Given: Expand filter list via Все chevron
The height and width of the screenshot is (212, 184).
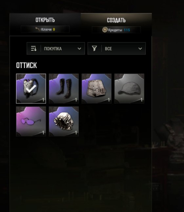Looking at the screenshot, I should pos(140,48).
